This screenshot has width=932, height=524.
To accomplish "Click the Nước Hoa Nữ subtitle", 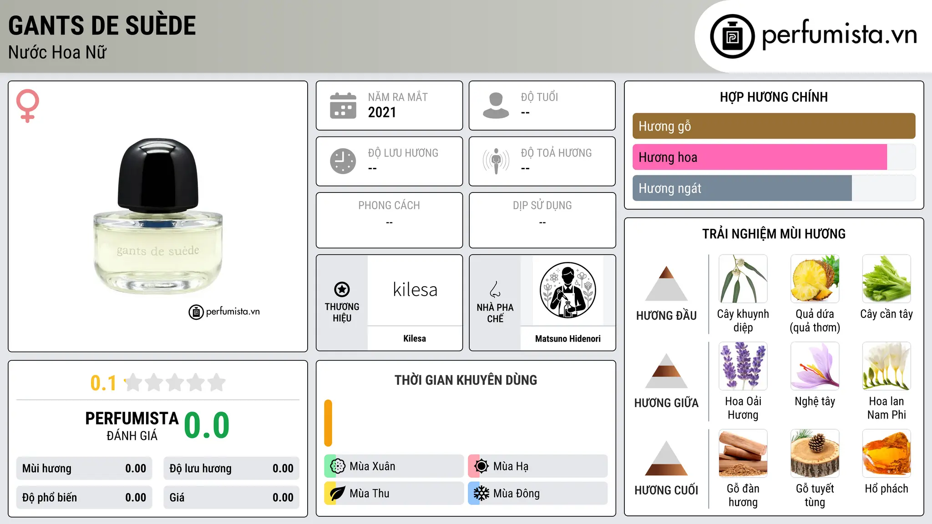I will pyautogui.click(x=57, y=52).
